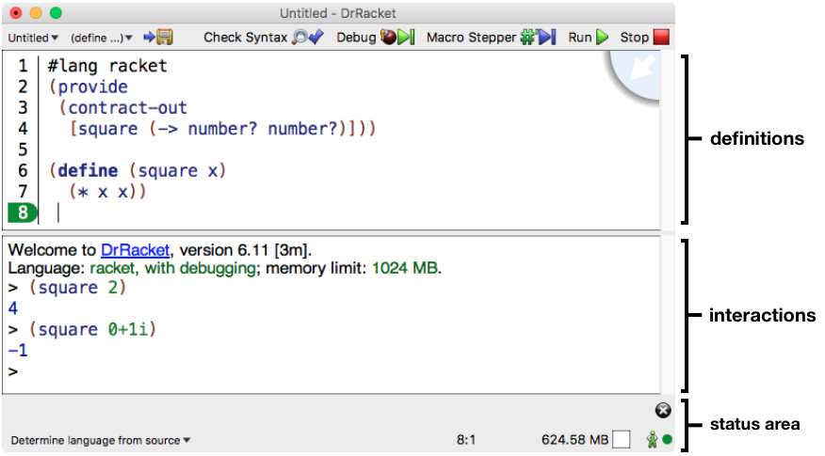Viewport: 825px width, 456px height.
Task: Click the green macOS zoom window button
Action: point(56,12)
